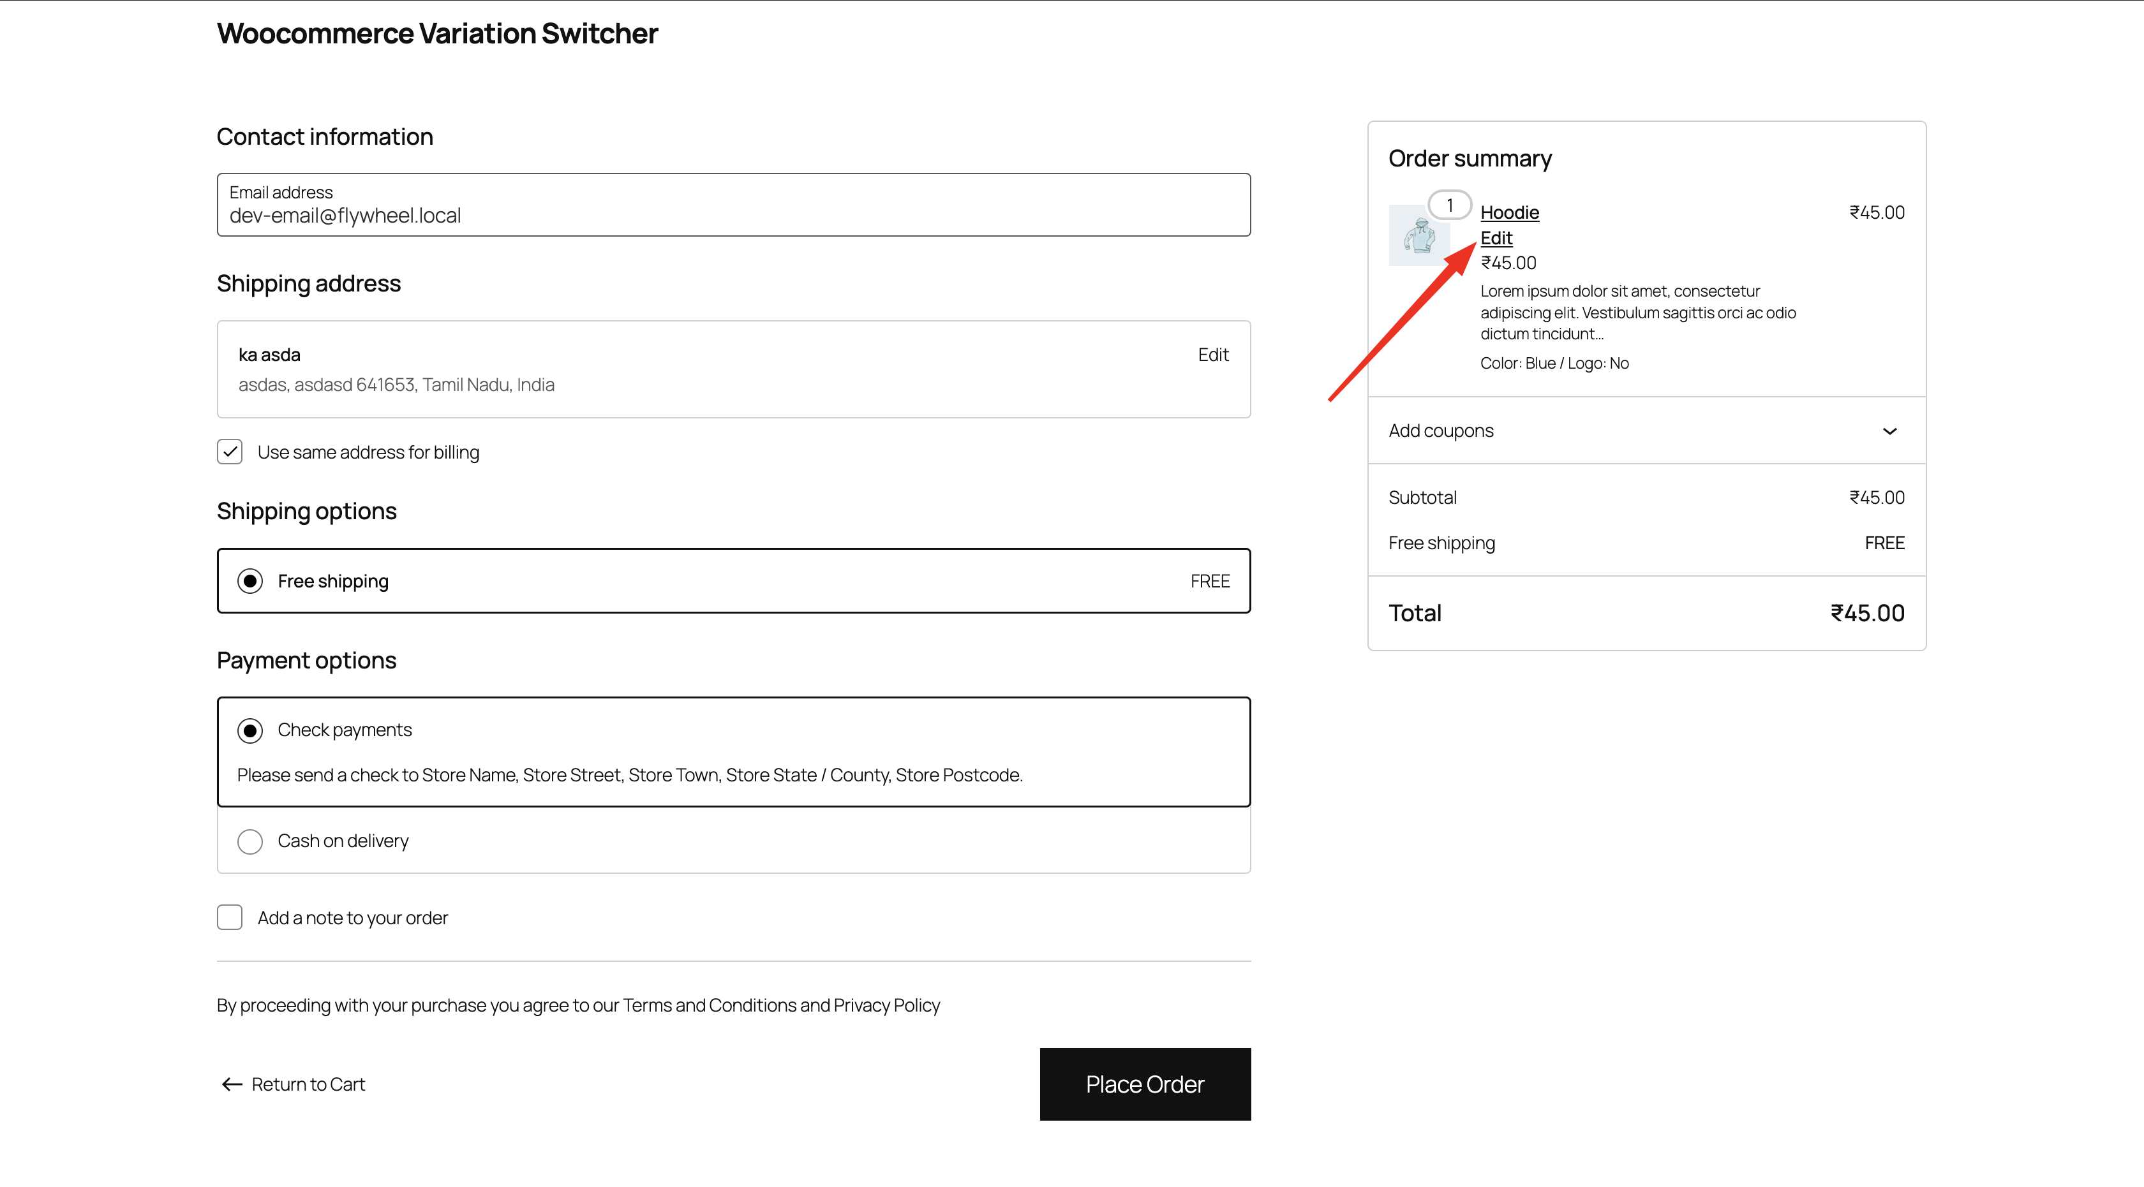Choose Cash on delivery payment option
The image size is (2144, 1187).
(251, 841)
